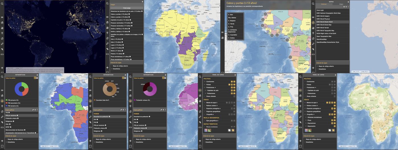Screen dimensions: 398x150
Task: Click the zoom icon next to Hipsometría
Action: (x=335, y=126)
